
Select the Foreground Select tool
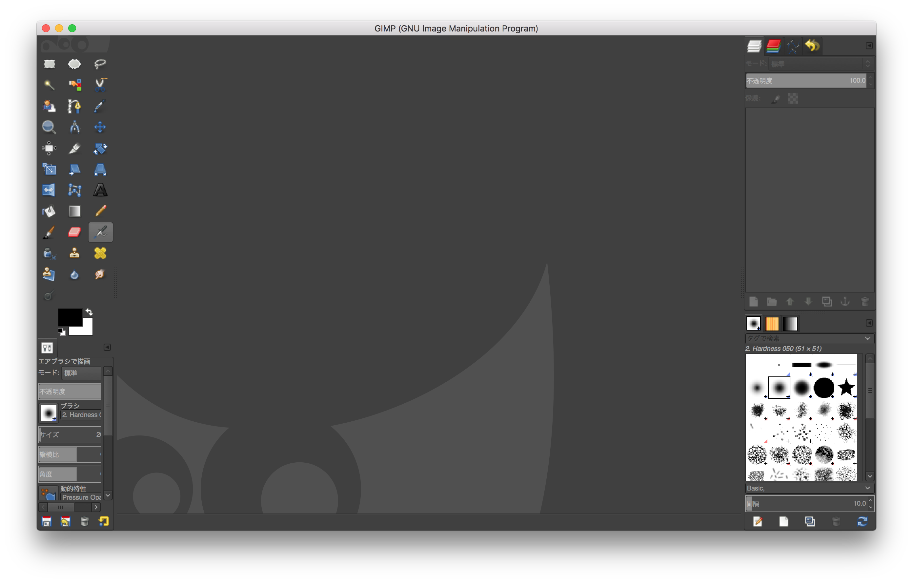pyautogui.click(x=49, y=106)
